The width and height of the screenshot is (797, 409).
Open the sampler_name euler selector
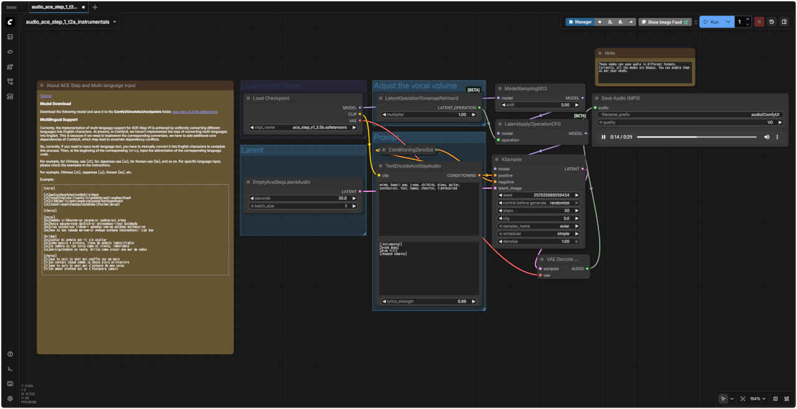[x=540, y=226]
